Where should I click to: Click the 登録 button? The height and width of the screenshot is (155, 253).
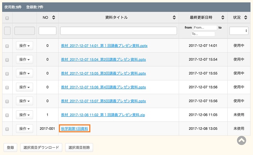click(10, 147)
